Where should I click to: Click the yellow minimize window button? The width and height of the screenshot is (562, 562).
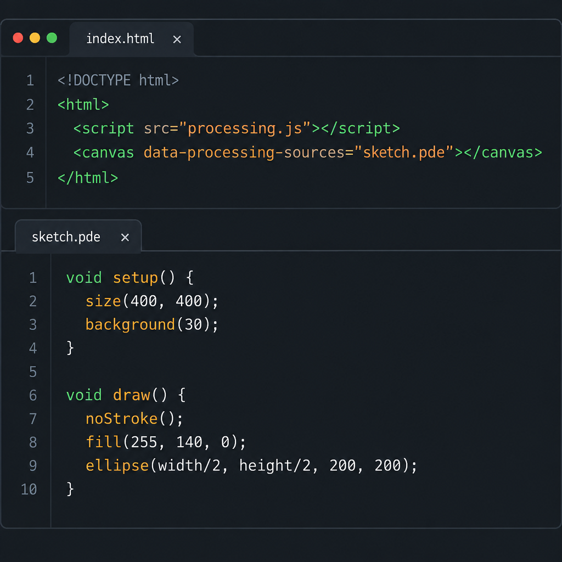35,38
